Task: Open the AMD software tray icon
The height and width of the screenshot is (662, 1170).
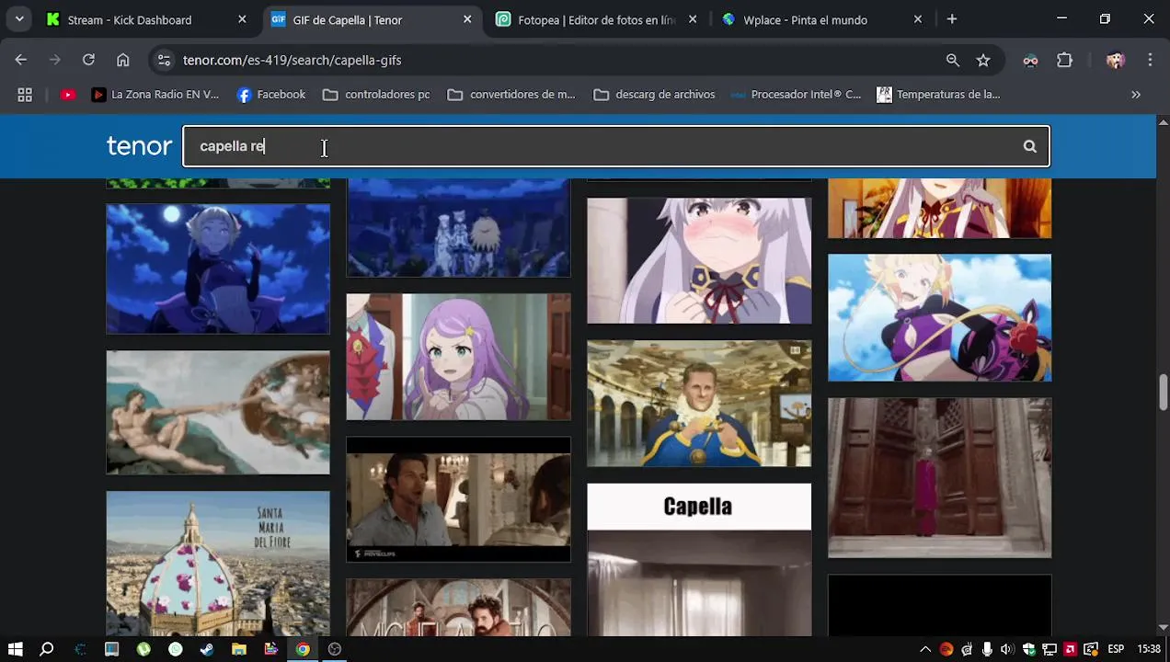Action: pyautogui.click(x=1070, y=649)
